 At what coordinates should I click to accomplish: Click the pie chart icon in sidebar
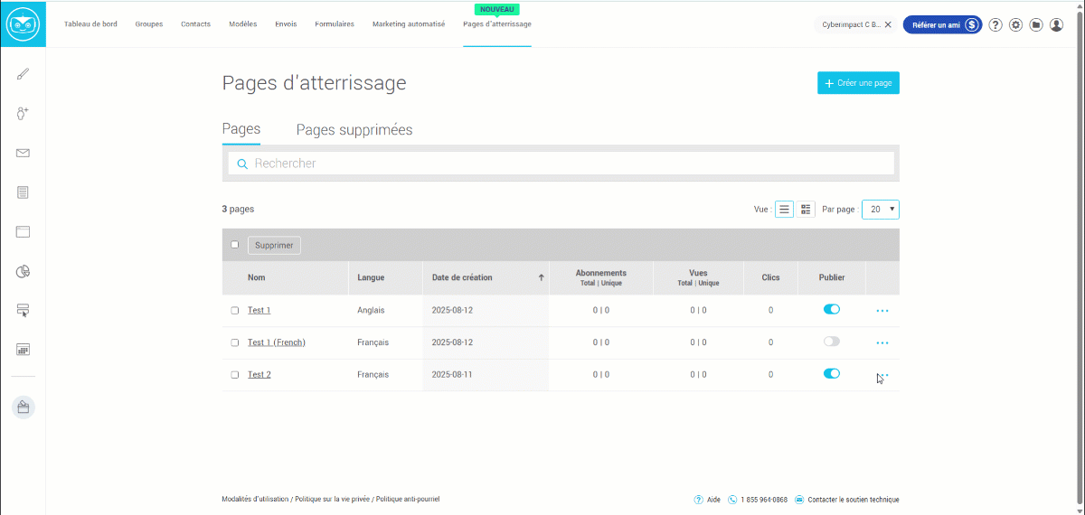[24, 271]
